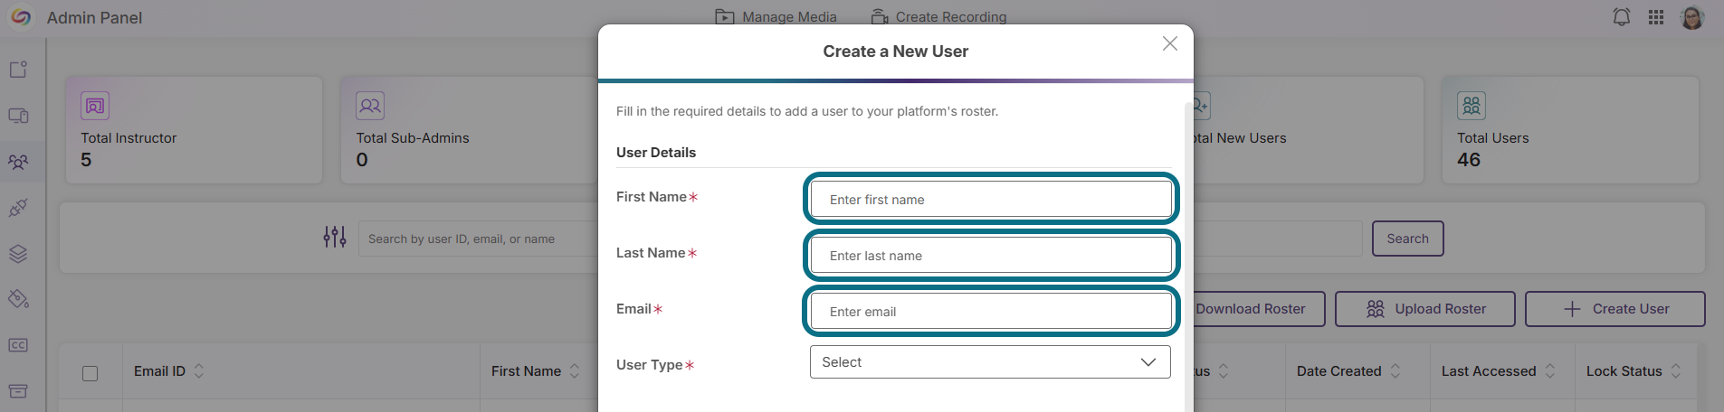The image size is (1724, 412).
Task: Close the Create a New User dialog
Action: coord(1170,43)
